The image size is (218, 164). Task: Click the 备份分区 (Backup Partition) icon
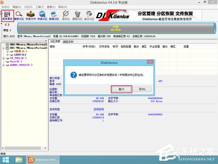89,16
